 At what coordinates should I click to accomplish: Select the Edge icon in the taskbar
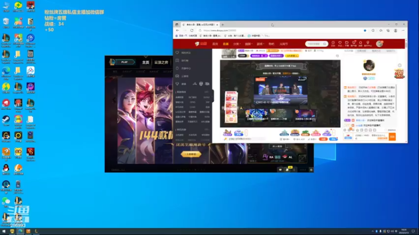20,231
